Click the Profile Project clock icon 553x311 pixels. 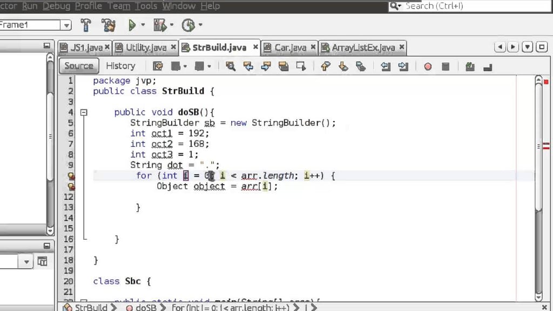(x=188, y=25)
